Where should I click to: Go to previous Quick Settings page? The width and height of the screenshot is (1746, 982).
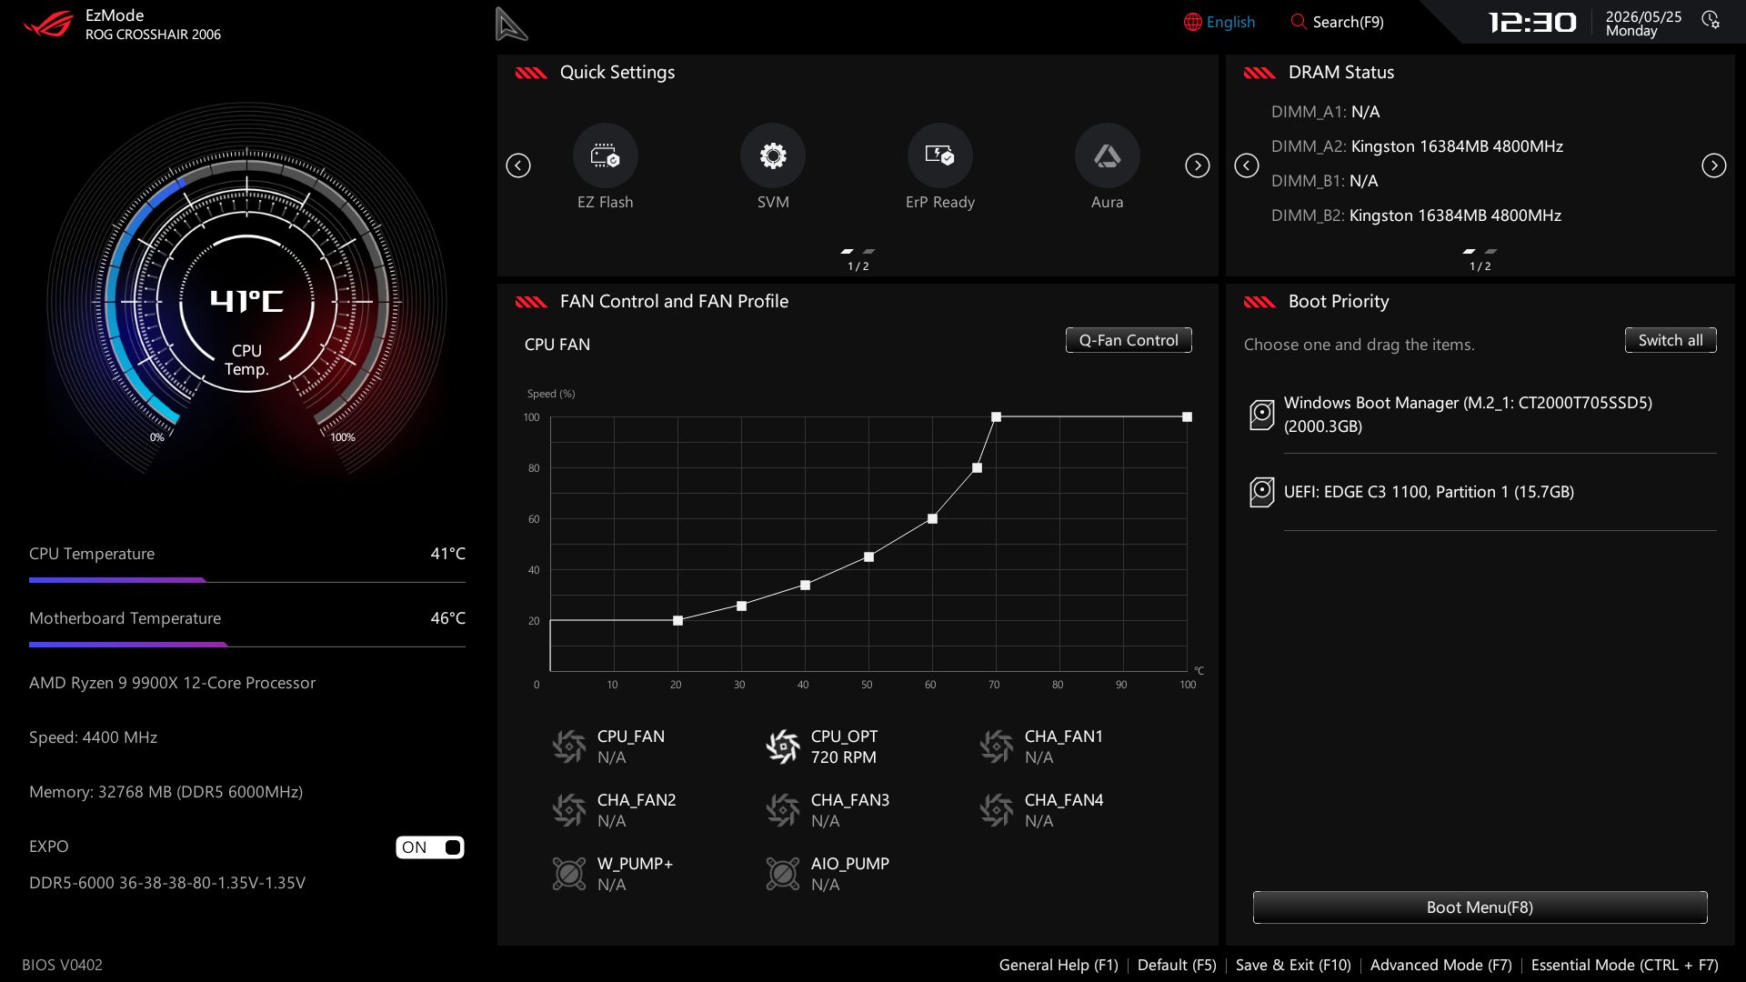click(x=518, y=165)
